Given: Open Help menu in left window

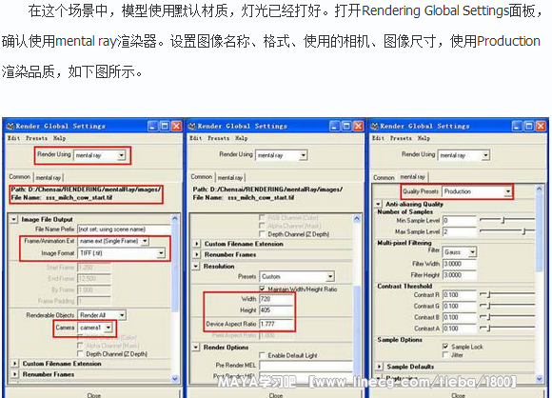Looking at the screenshot, I should pos(60,138).
